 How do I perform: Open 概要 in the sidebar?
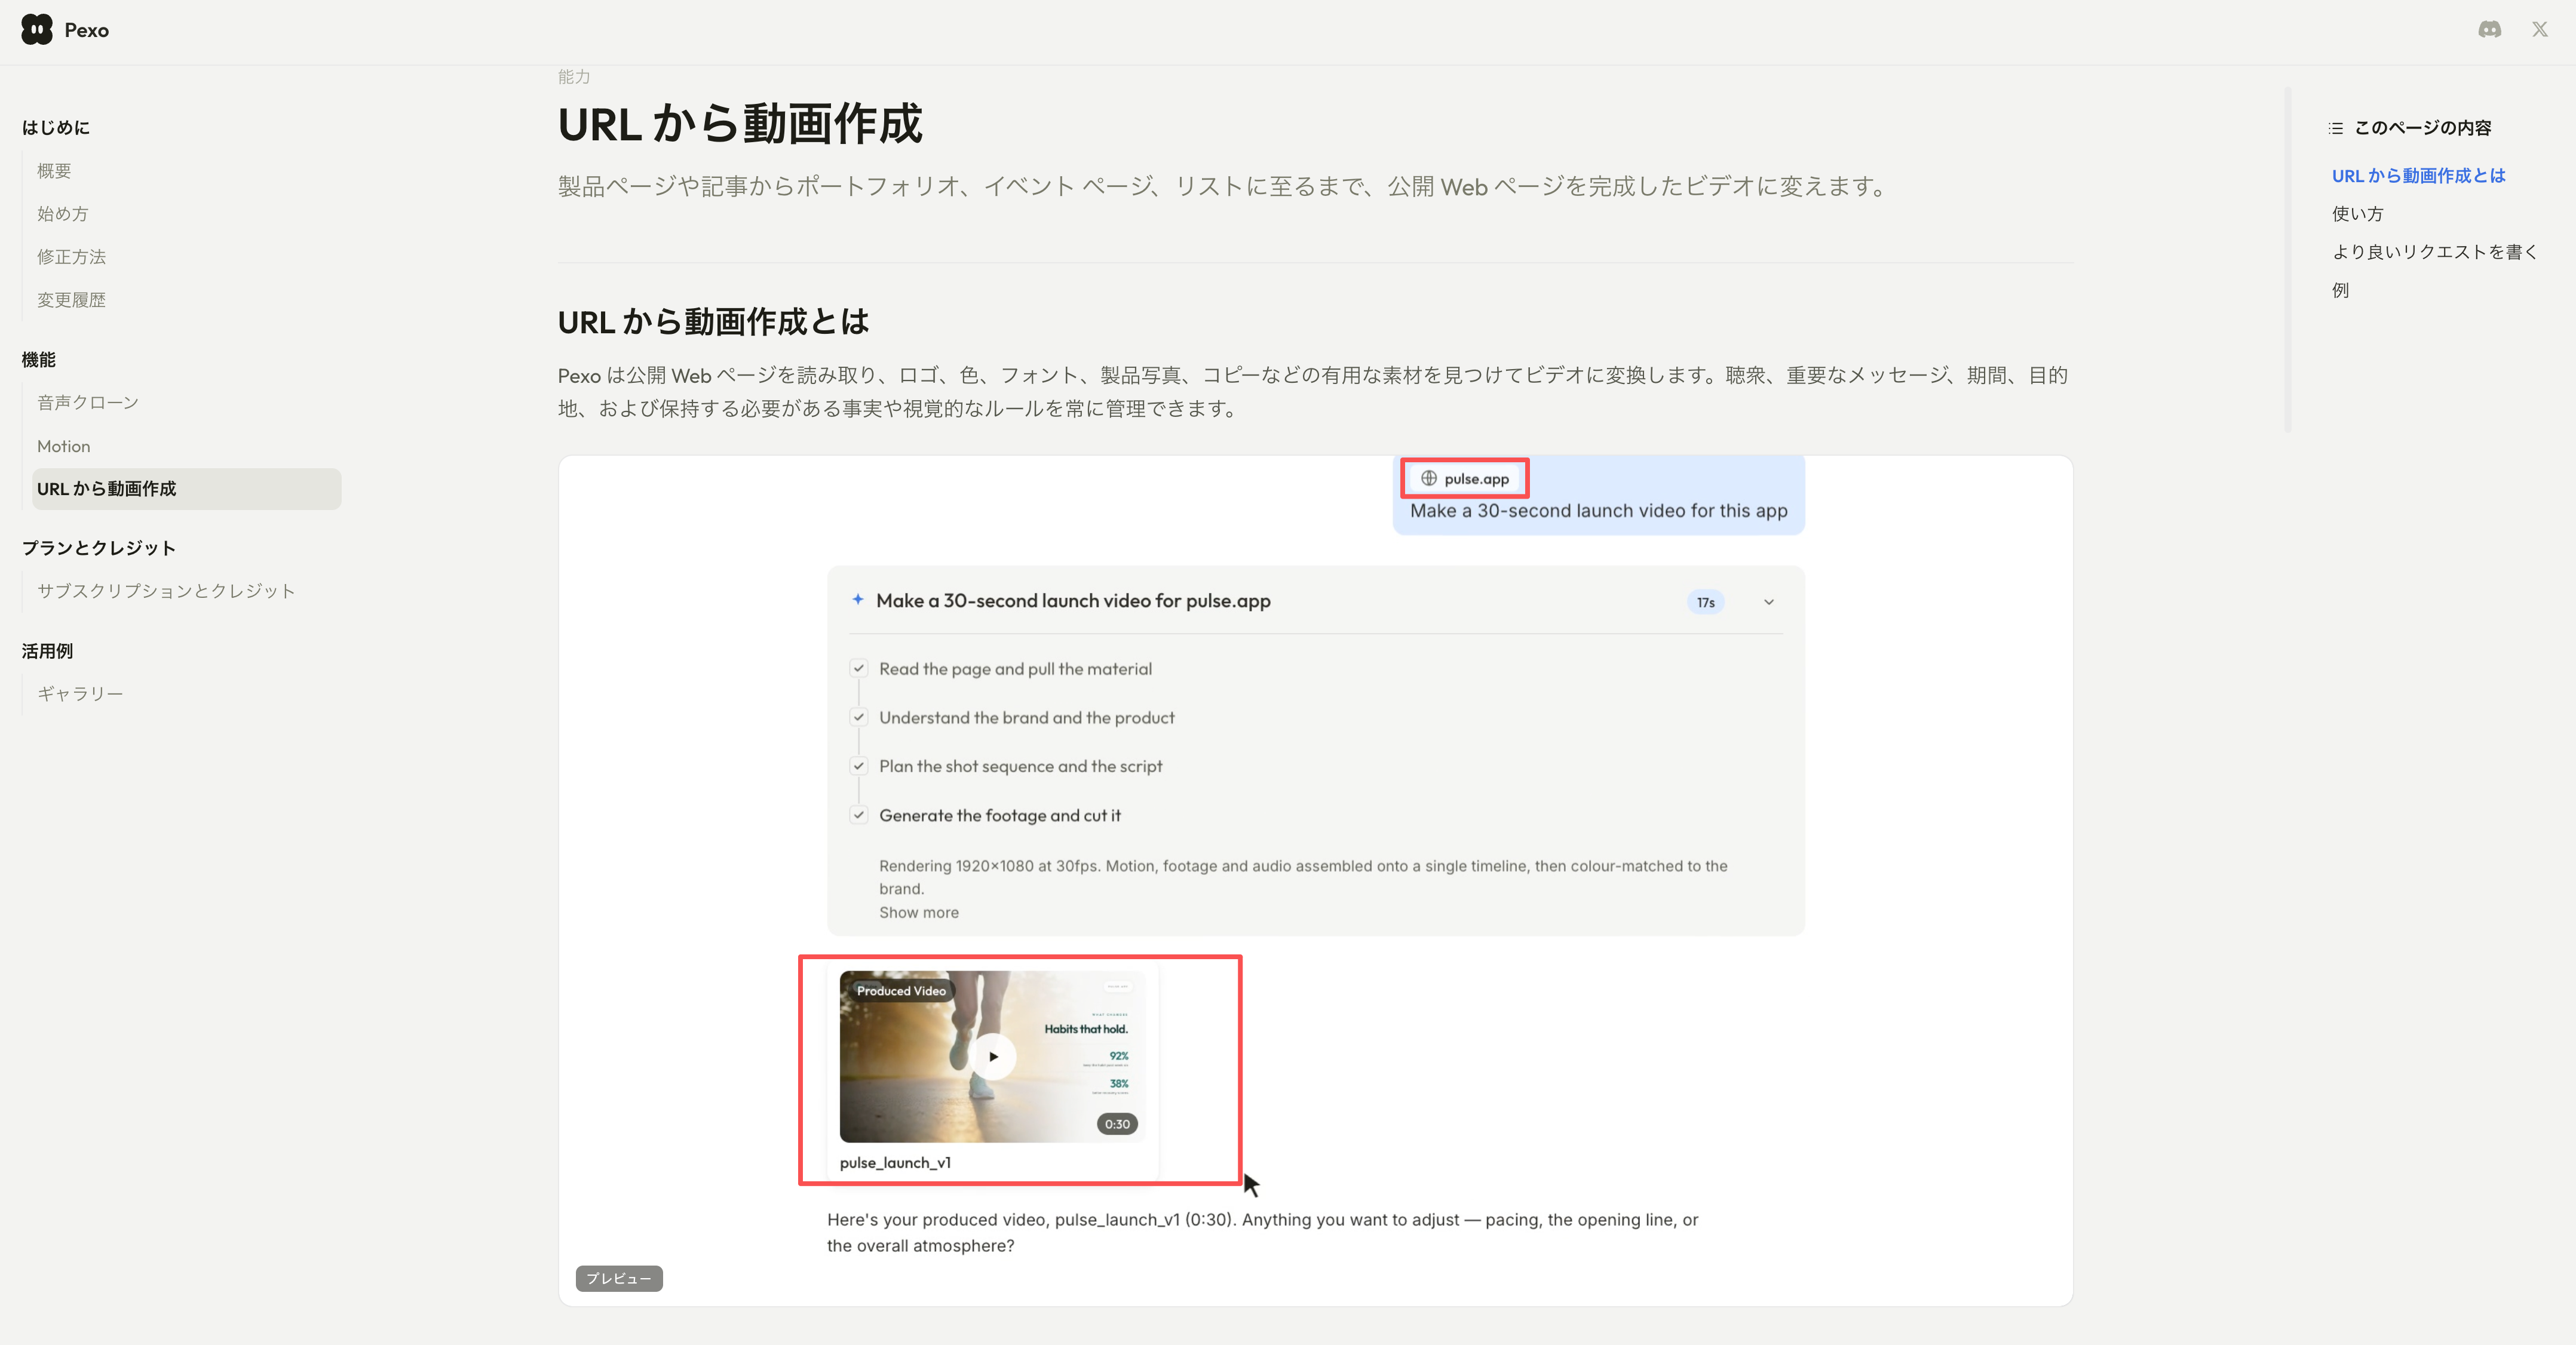tap(54, 171)
